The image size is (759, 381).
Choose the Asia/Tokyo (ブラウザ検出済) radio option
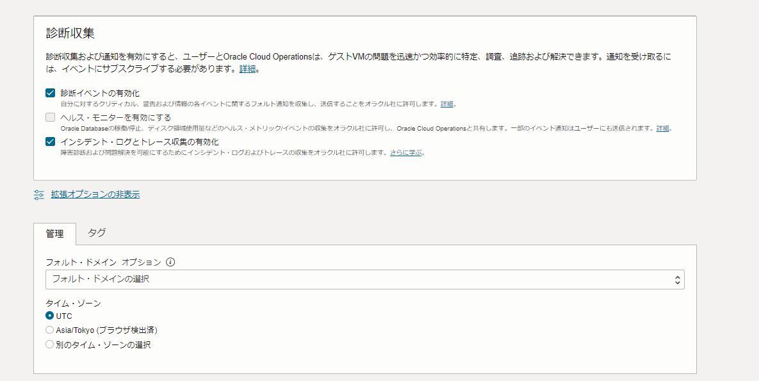(50, 330)
